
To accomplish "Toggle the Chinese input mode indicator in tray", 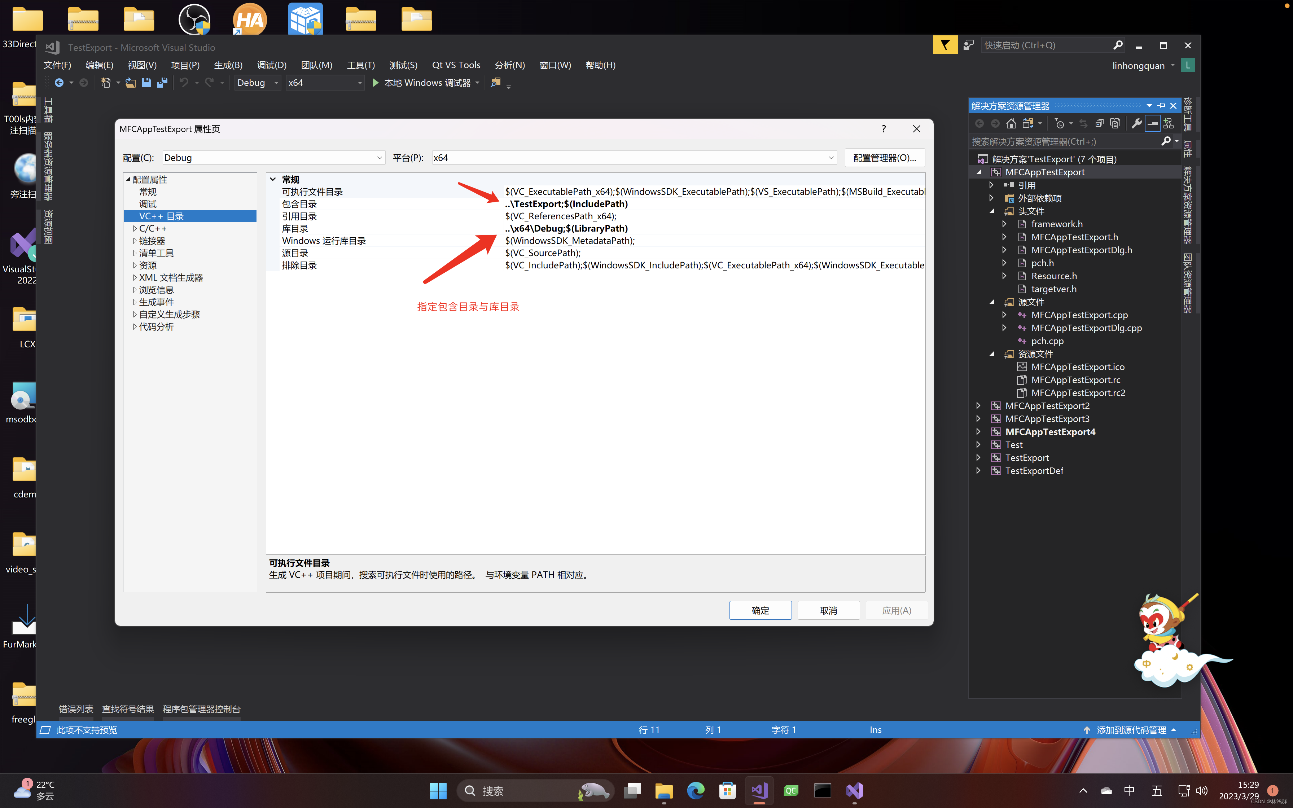I will (1130, 790).
